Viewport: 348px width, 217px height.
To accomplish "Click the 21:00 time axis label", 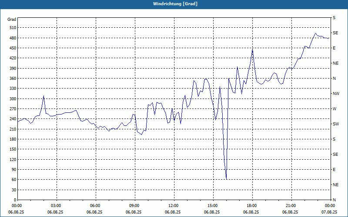I will pos(291,206).
